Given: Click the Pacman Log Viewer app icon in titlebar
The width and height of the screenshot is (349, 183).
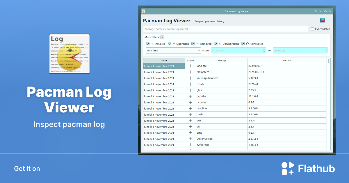Looking at the screenshot, I should (143, 11).
